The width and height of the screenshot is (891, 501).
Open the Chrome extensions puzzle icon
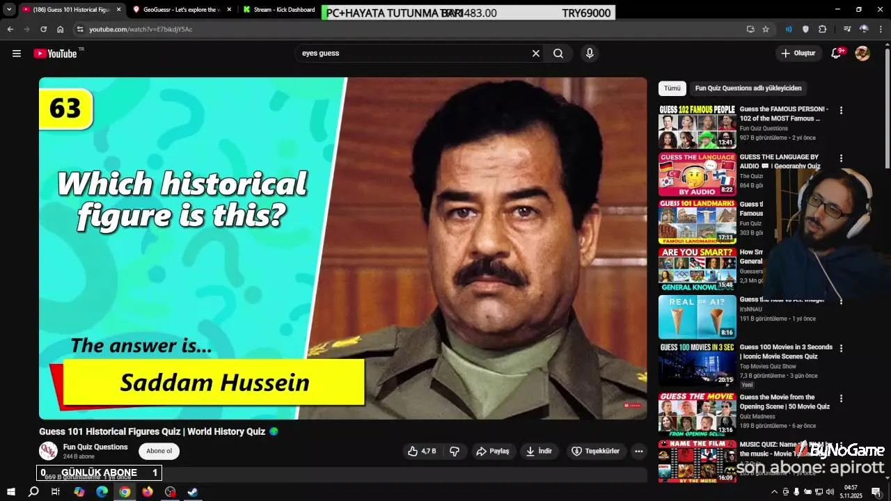point(823,29)
